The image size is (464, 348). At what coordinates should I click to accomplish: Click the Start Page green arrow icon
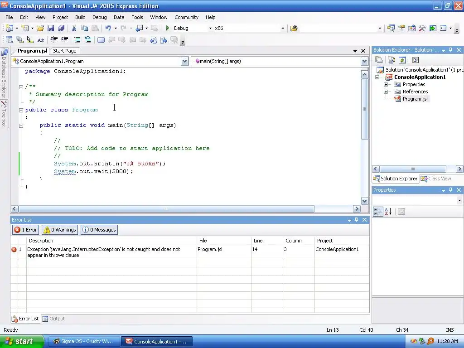[x=433, y=28]
